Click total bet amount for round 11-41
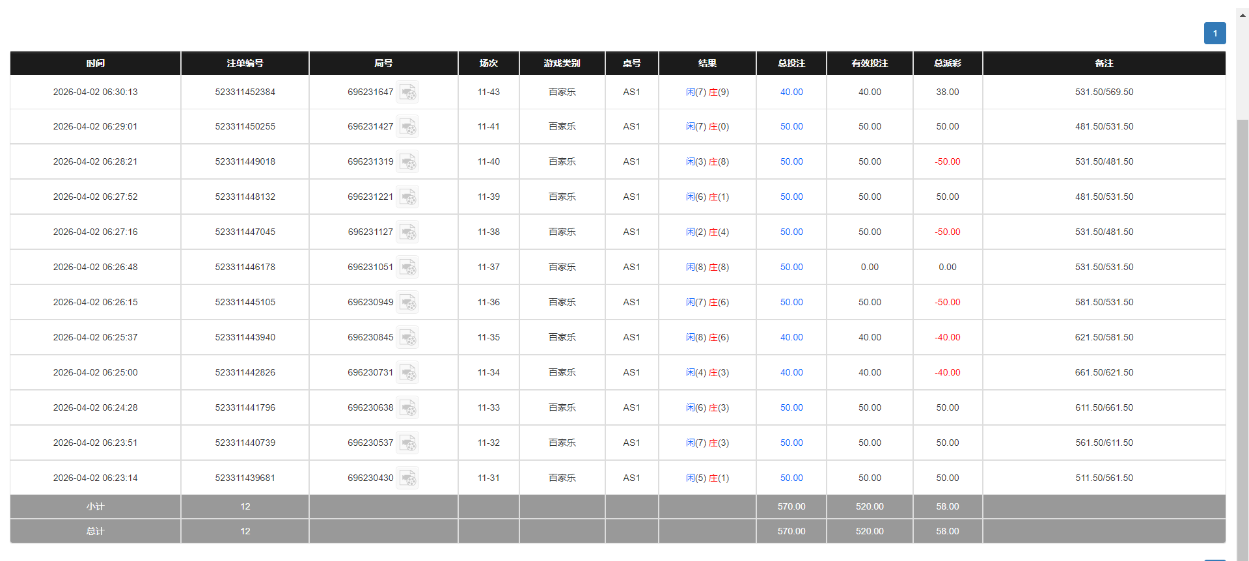 (791, 127)
